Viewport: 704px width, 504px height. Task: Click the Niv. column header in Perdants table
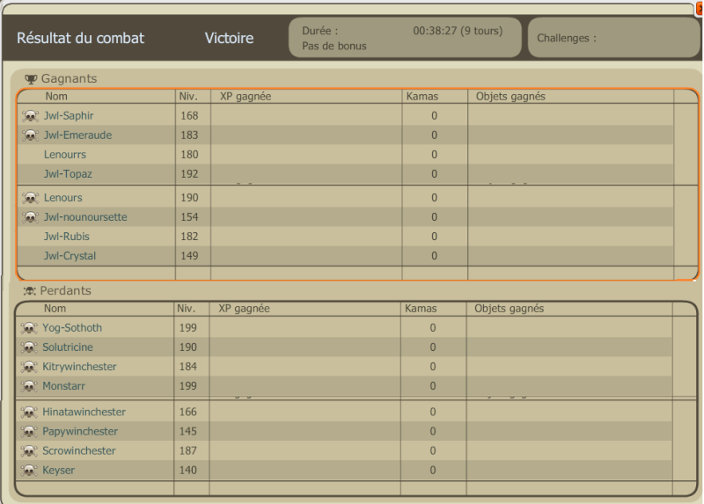186,309
